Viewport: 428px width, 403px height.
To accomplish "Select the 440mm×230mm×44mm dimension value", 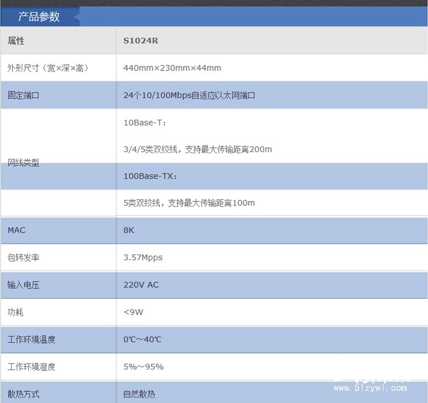I will (x=172, y=68).
